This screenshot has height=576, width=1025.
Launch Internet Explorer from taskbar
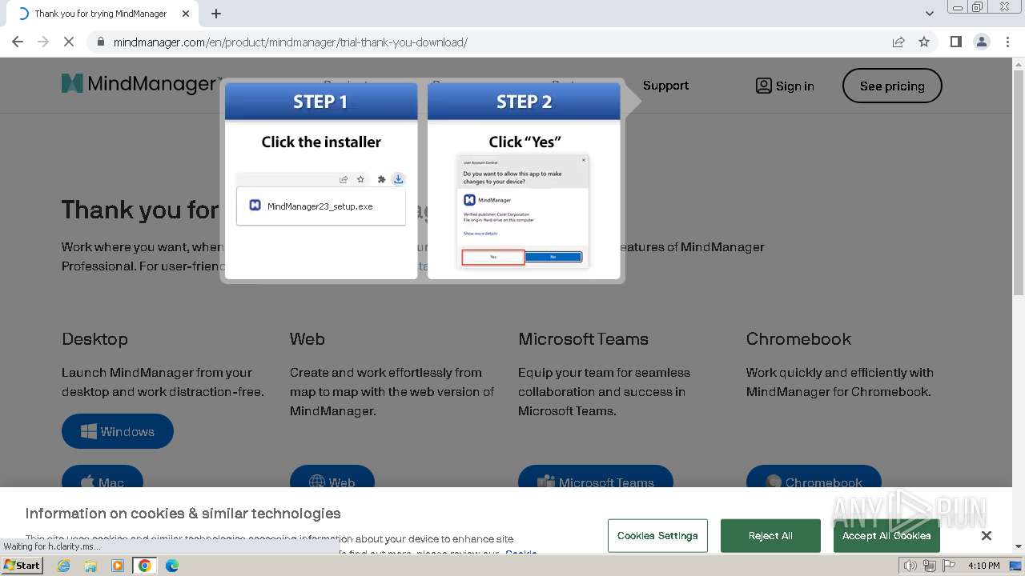click(64, 566)
